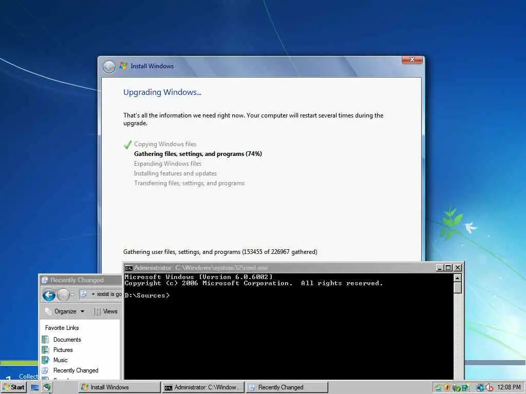This screenshot has height=394, width=526.
Task: Open the Organize menu in explorer toolbar
Action: [65, 311]
